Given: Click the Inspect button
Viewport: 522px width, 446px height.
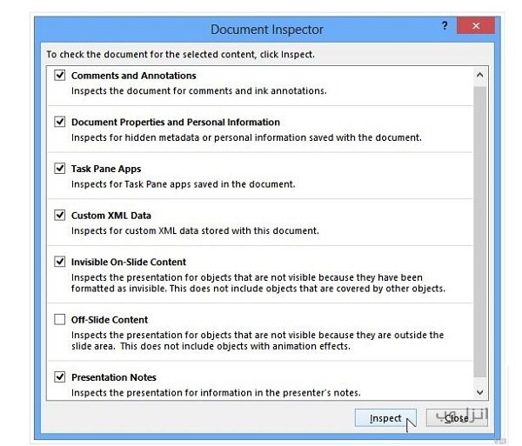Looking at the screenshot, I should pyautogui.click(x=385, y=418).
